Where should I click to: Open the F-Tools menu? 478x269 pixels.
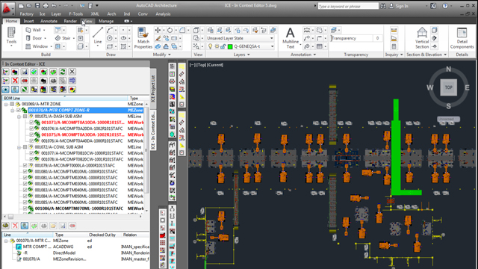(x=76, y=14)
